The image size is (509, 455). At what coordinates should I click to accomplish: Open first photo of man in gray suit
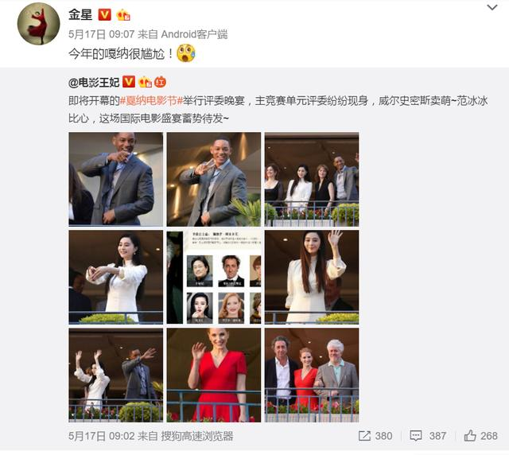tap(116, 179)
